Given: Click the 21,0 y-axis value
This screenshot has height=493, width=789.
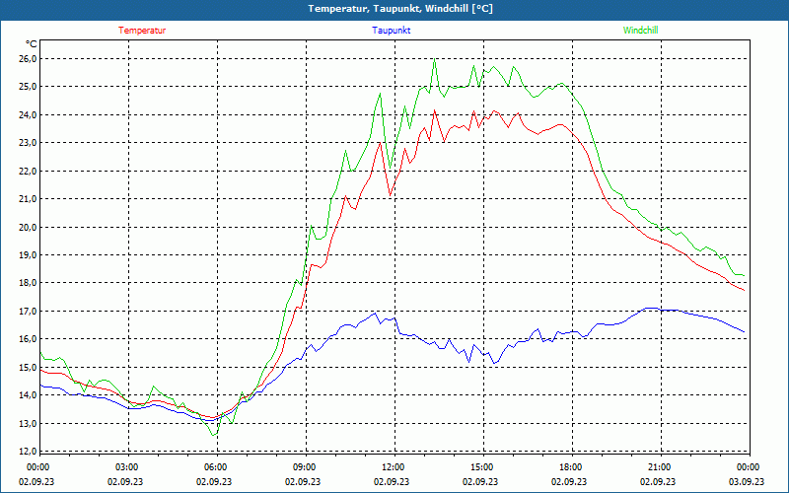Looking at the screenshot, I should pos(29,199).
